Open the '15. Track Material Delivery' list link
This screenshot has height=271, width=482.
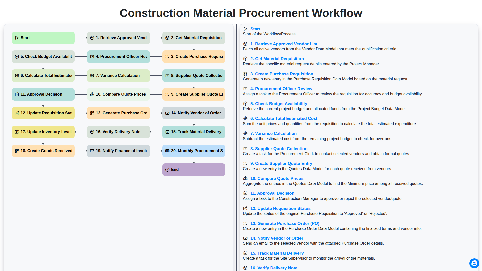click(277, 253)
